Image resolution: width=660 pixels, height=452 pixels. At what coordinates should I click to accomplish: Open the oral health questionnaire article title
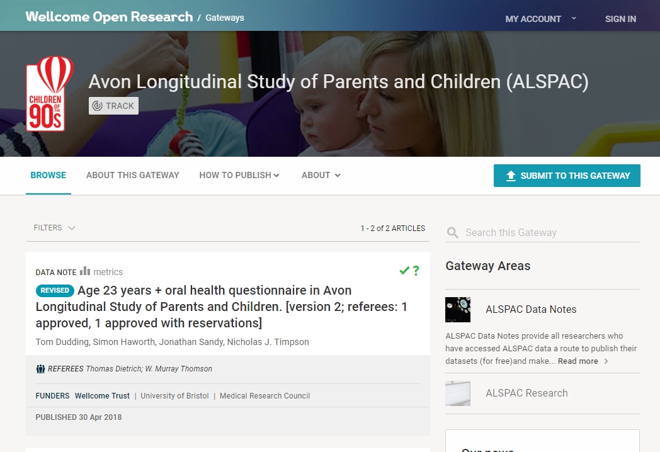tap(221, 307)
